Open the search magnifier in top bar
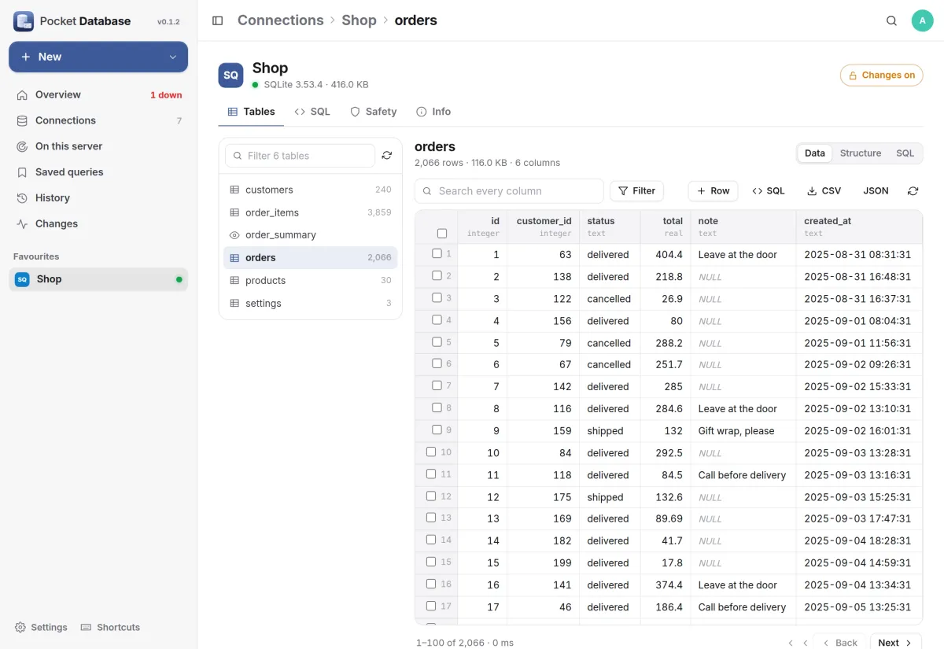The width and height of the screenshot is (944, 649). (x=891, y=20)
